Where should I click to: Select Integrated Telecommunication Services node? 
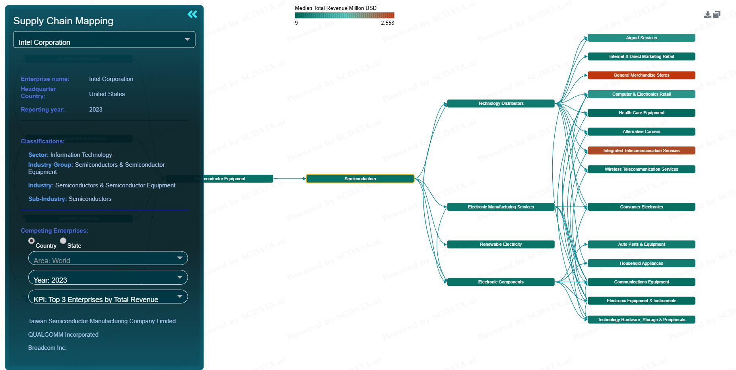pyautogui.click(x=641, y=150)
